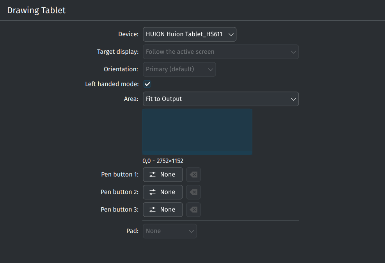
Task: Clear the Pen button 2 binding
Action: coord(193,192)
